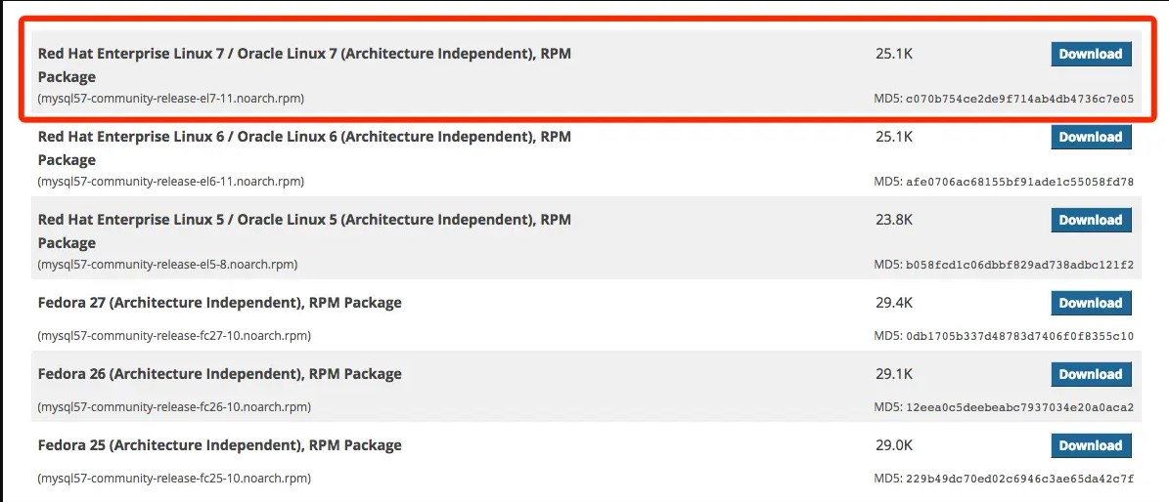Click the Fedora 25 package title
This screenshot has height=502, width=1169.
click(x=220, y=445)
